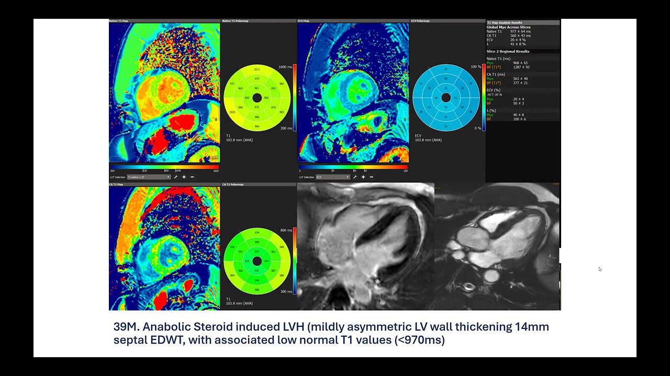
Task: Click the Native T1 map color scale bar
Action: tap(164, 167)
